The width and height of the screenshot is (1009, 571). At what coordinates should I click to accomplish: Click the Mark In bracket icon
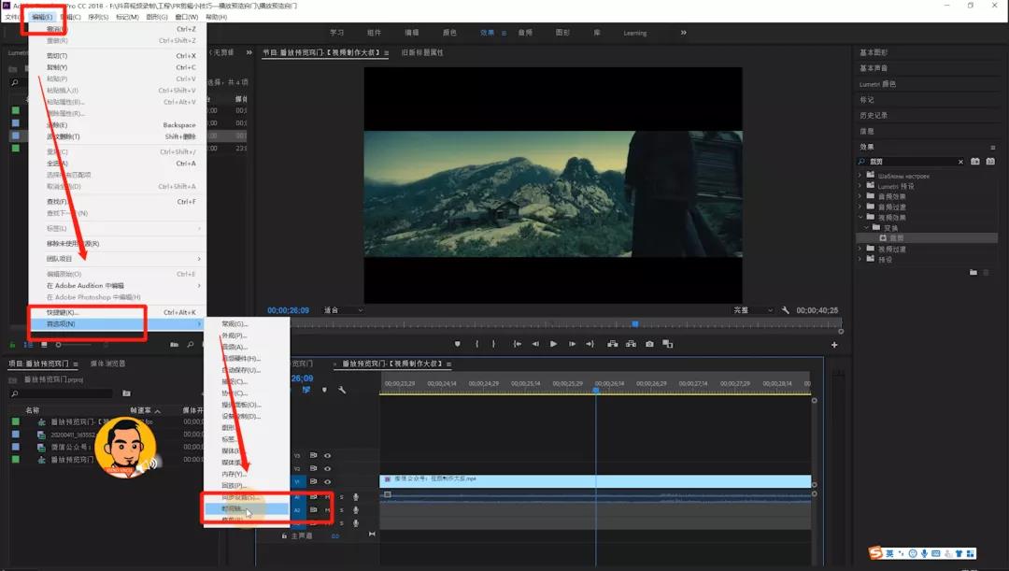[x=476, y=344]
